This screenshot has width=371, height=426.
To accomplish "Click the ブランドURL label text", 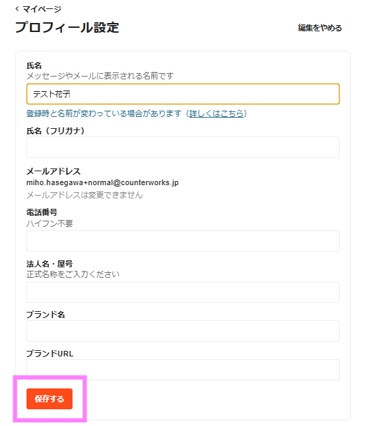I will point(50,354).
